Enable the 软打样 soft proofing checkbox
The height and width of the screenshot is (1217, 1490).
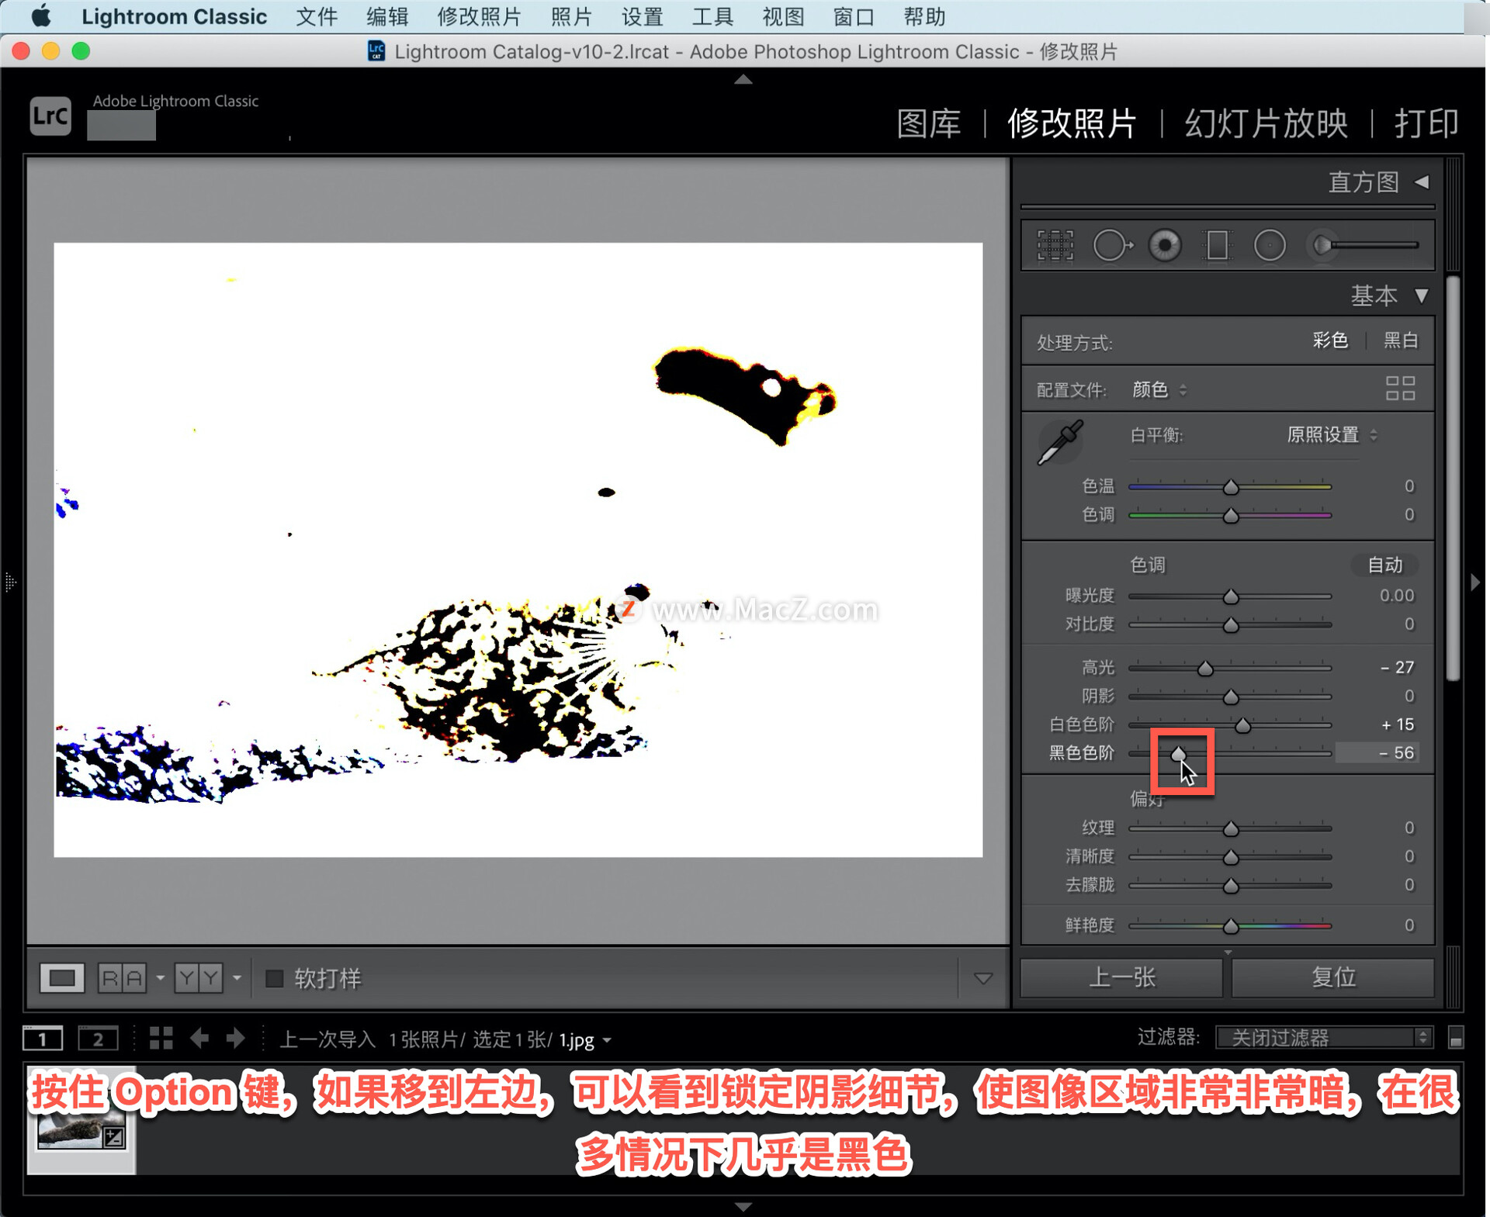pos(275,980)
